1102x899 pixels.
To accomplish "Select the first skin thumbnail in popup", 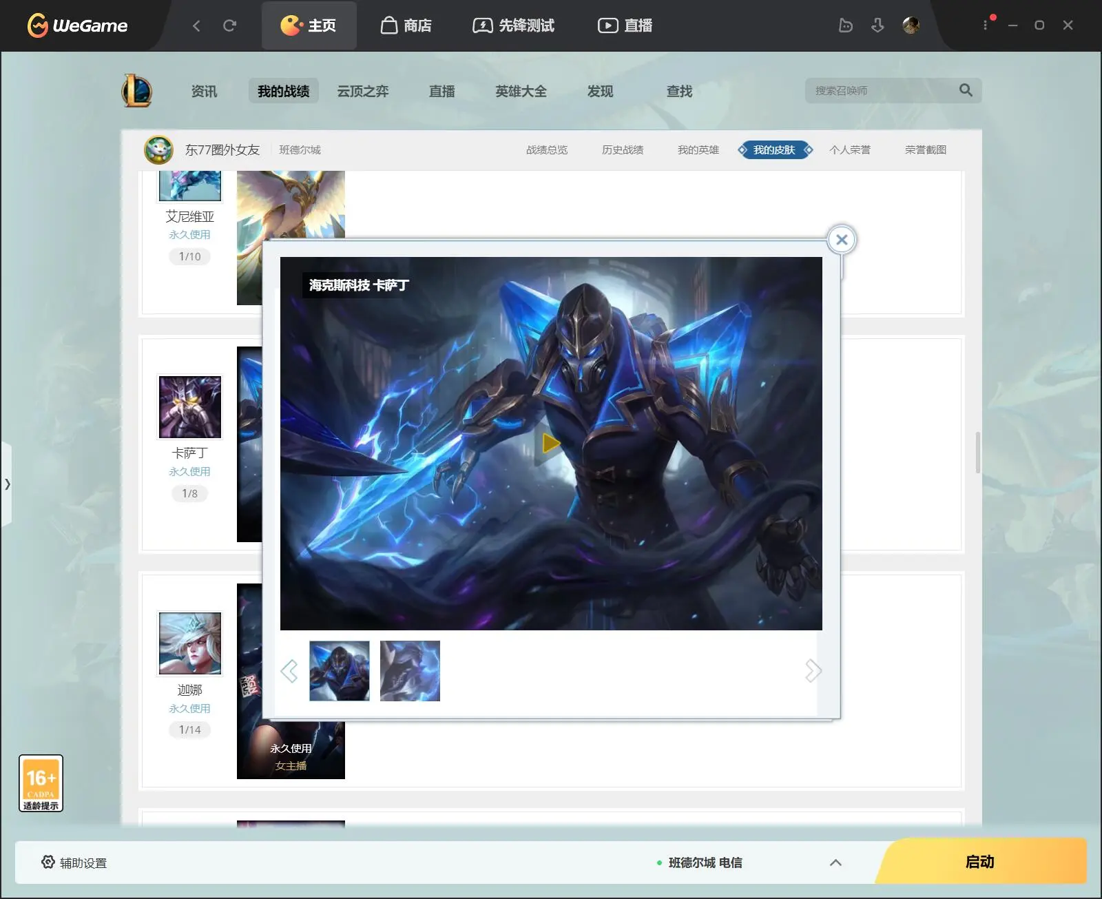I will [x=340, y=671].
